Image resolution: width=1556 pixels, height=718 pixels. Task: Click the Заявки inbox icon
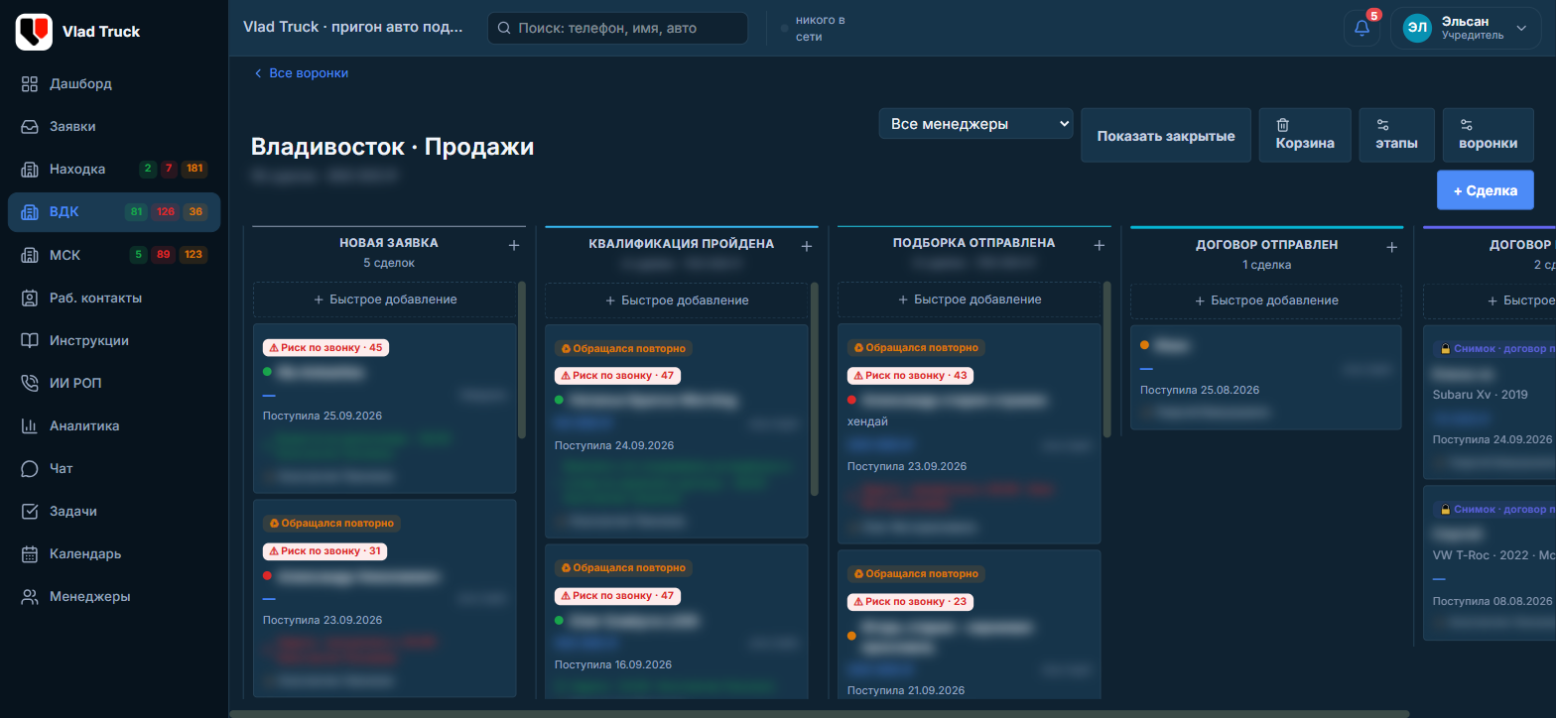coord(30,127)
